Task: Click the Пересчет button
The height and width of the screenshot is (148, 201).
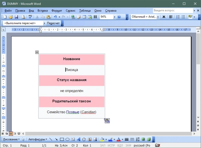Action: click(x=53, y=23)
